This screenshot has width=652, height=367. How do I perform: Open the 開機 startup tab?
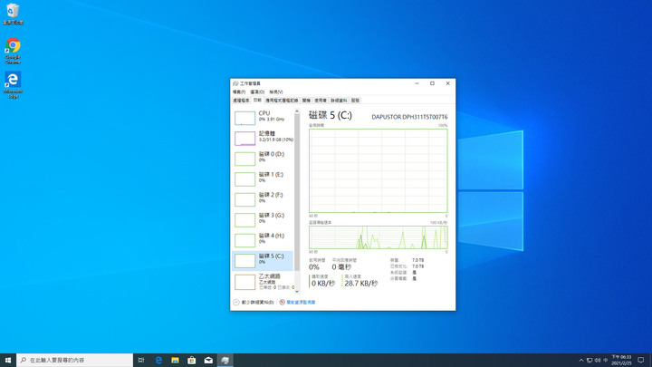pos(306,101)
